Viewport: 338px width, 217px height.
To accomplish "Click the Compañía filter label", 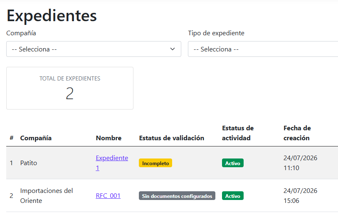I will [21, 33].
